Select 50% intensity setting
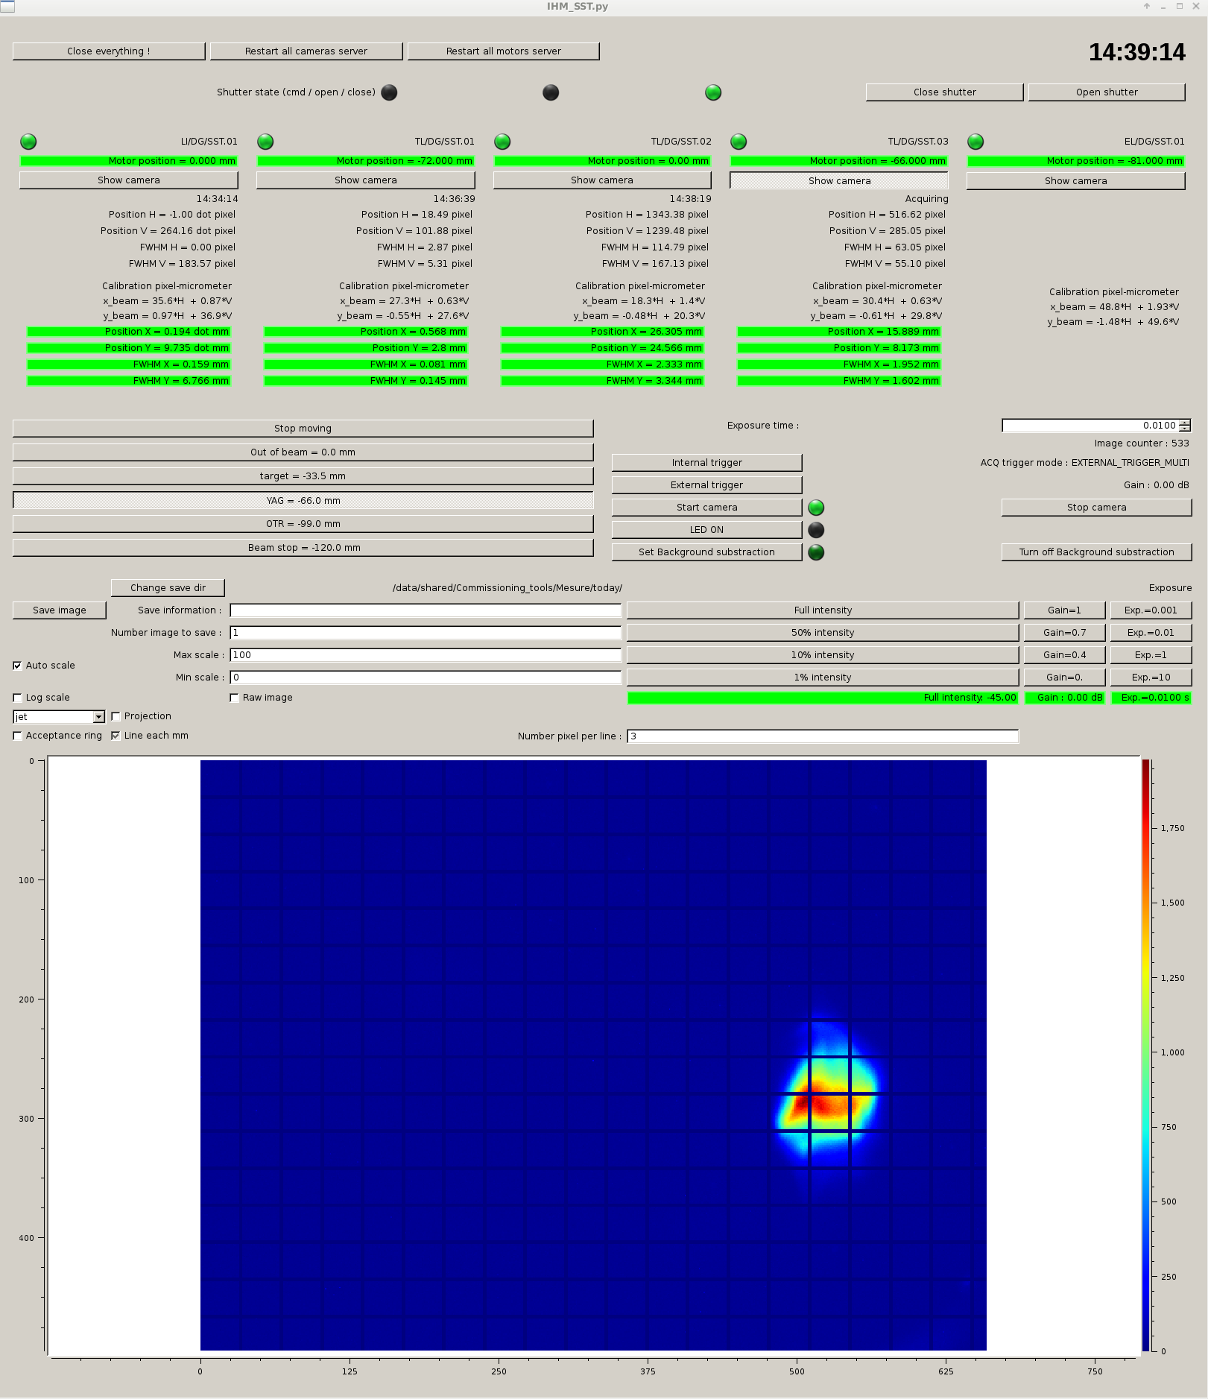The image size is (1208, 1399). click(x=822, y=633)
